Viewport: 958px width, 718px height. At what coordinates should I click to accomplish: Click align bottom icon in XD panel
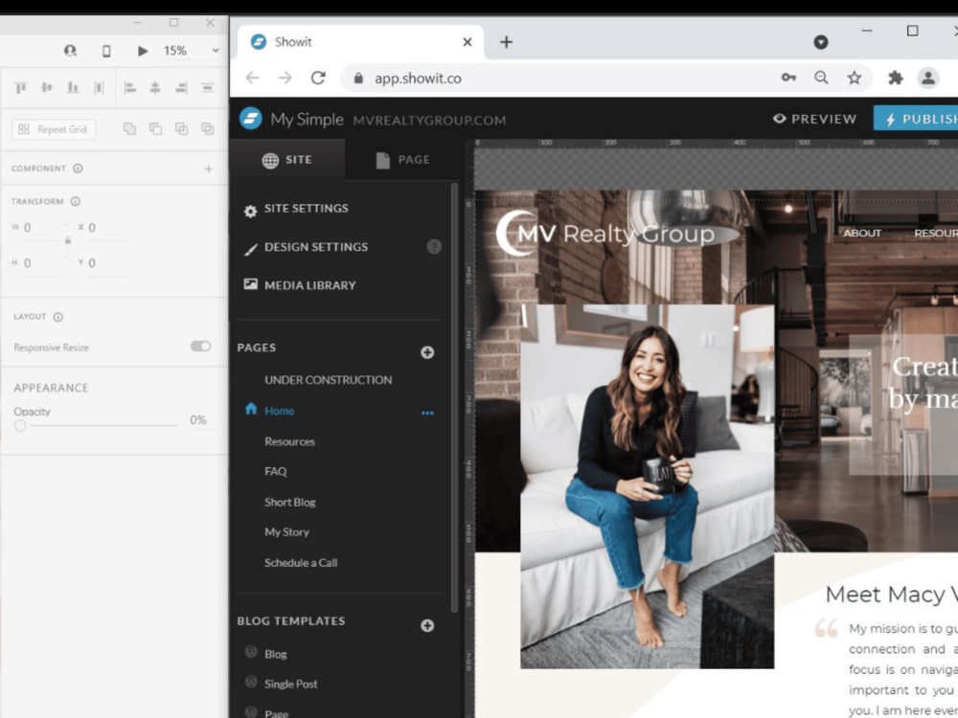[73, 88]
